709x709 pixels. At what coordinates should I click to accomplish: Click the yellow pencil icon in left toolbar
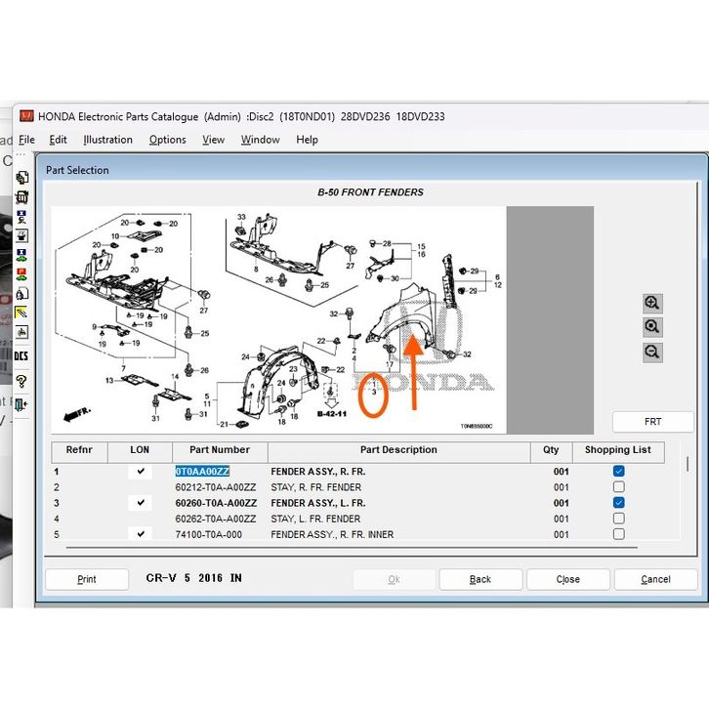[21, 313]
